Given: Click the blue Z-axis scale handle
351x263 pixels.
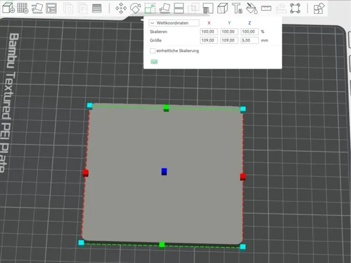Looking at the screenshot, I should pyautogui.click(x=164, y=172).
